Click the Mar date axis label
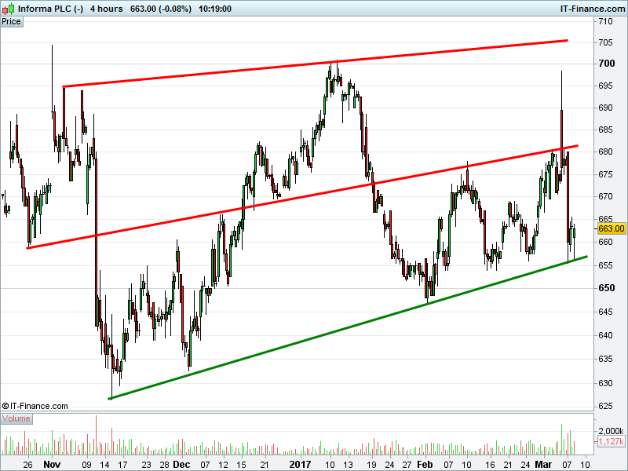 click(x=543, y=464)
